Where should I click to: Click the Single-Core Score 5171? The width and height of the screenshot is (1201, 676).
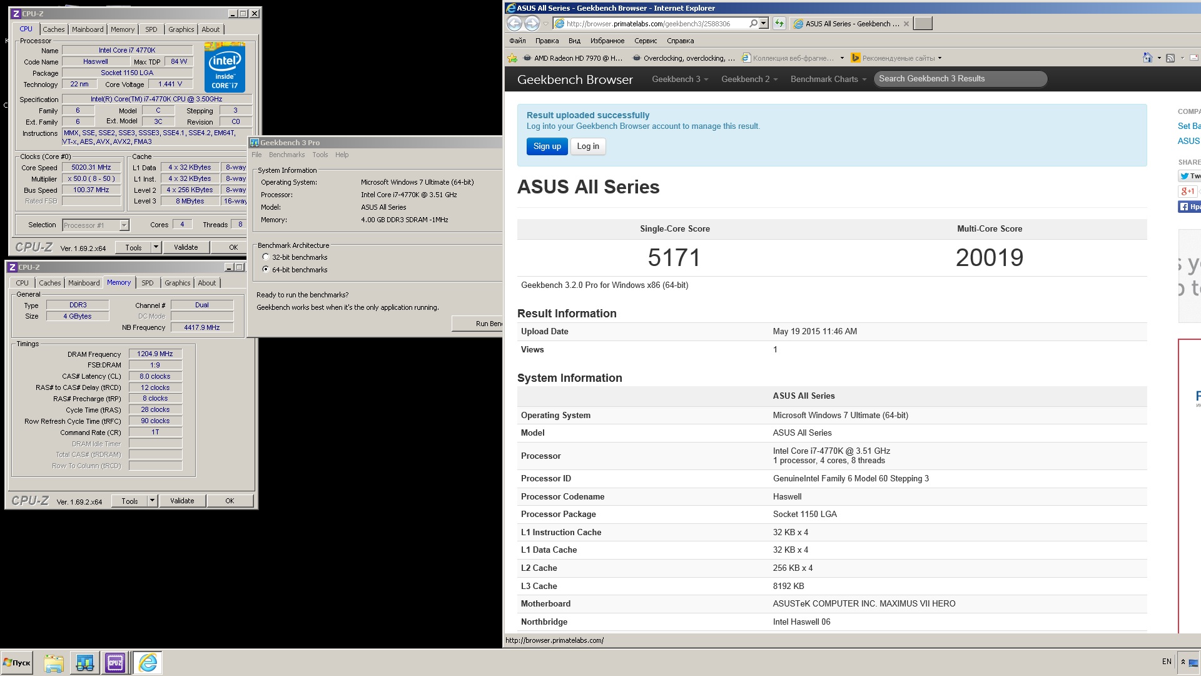(674, 257)
